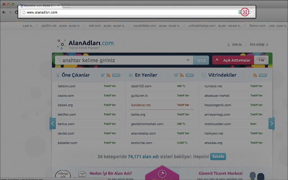Click the browser back arrow

[x=4, y=12]
